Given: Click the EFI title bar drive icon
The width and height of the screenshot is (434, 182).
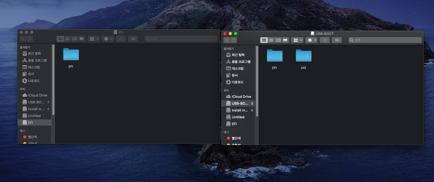Looking at the screenshot, I should coord(115,32).
